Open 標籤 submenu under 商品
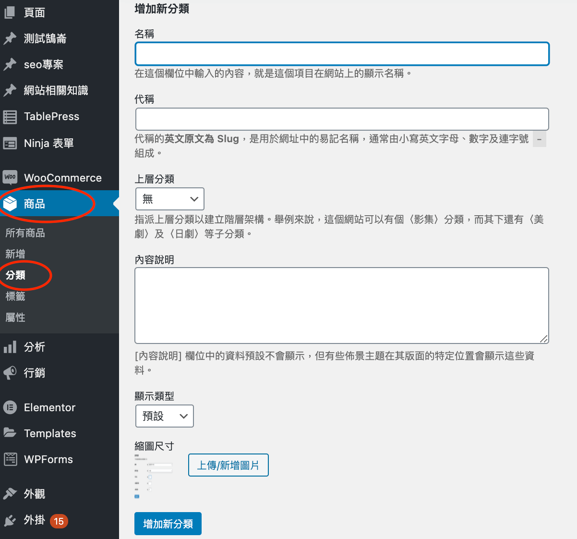This screenshot has height=539, width=577. coord(15,296)
